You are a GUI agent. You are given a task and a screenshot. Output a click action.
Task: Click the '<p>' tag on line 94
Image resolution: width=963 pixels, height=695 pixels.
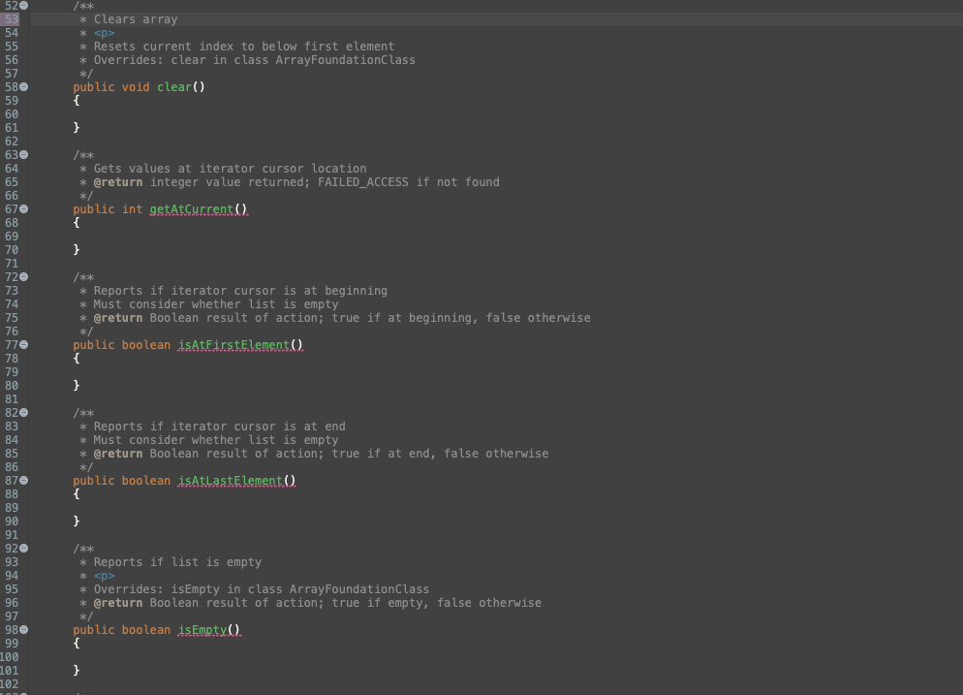click(104, 576)
